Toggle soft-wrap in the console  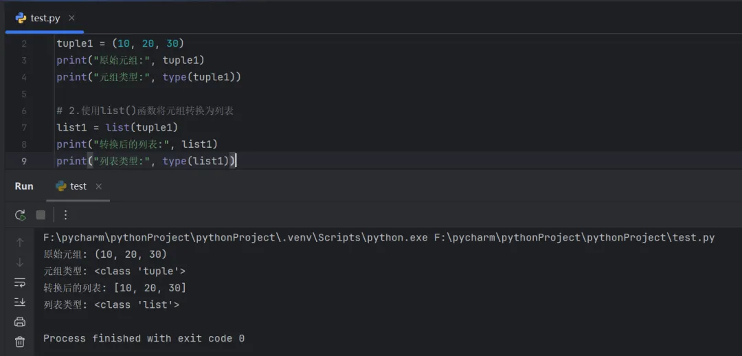click(20, 282)
